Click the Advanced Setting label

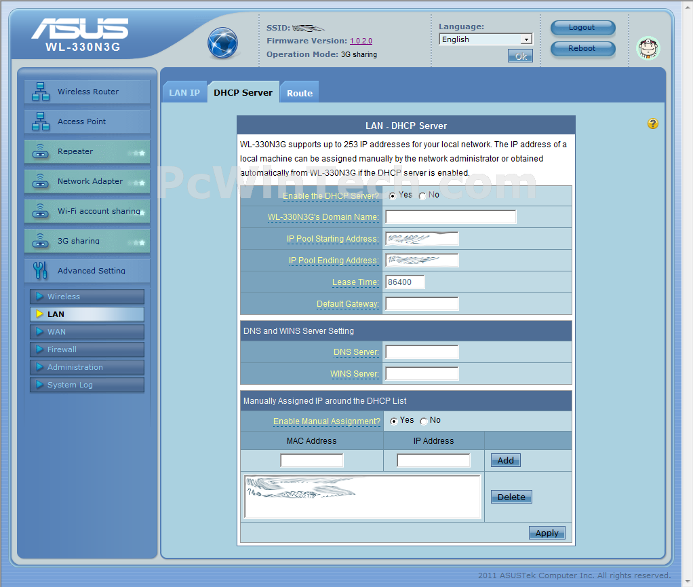click(x=92, y=270)
